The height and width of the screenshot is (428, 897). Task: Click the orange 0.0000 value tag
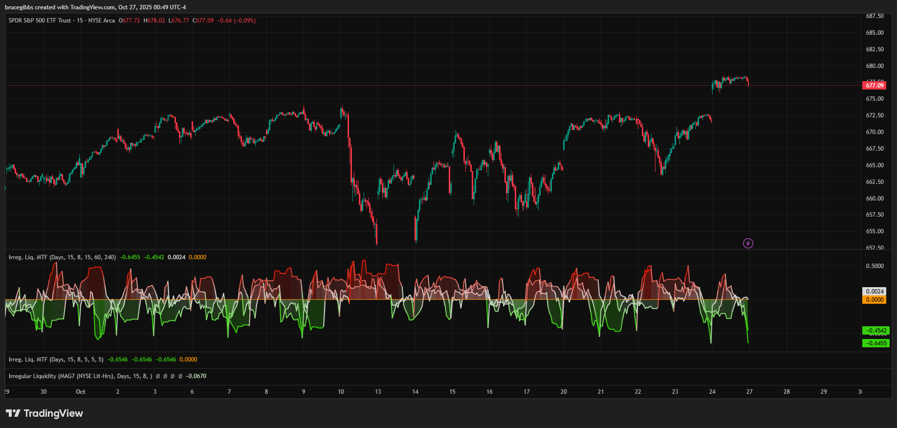[875, 300]
